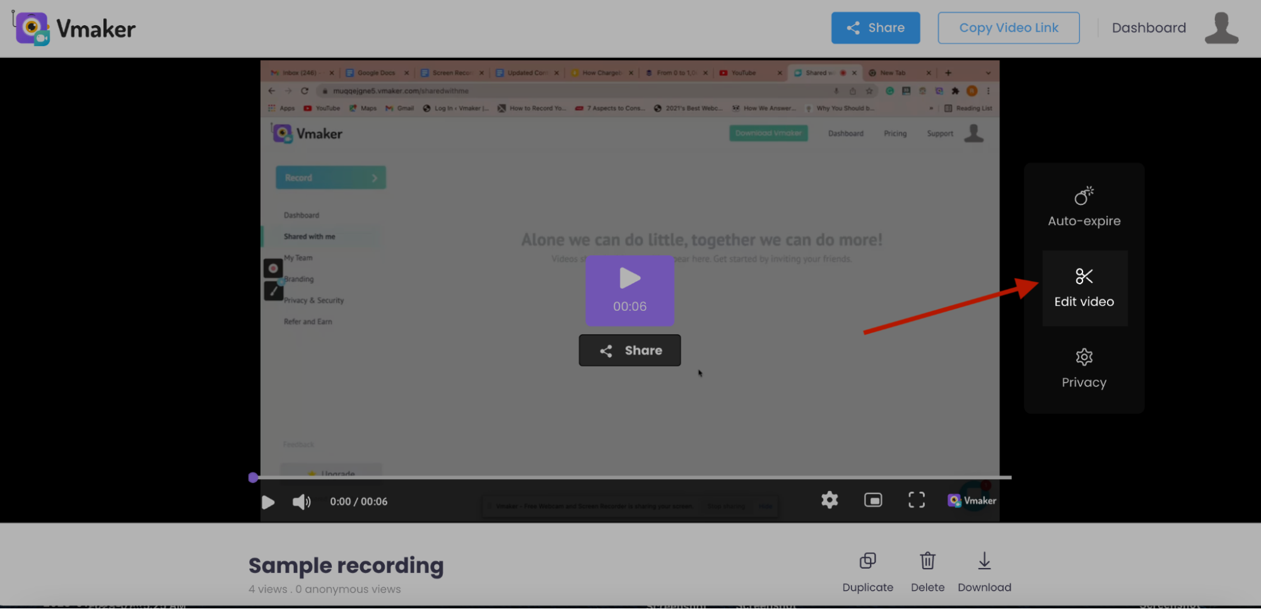Image resolution: width=1261 pixels, height=609 pixels.
Task: Delete the Sample recording
Action: (927, 572)
